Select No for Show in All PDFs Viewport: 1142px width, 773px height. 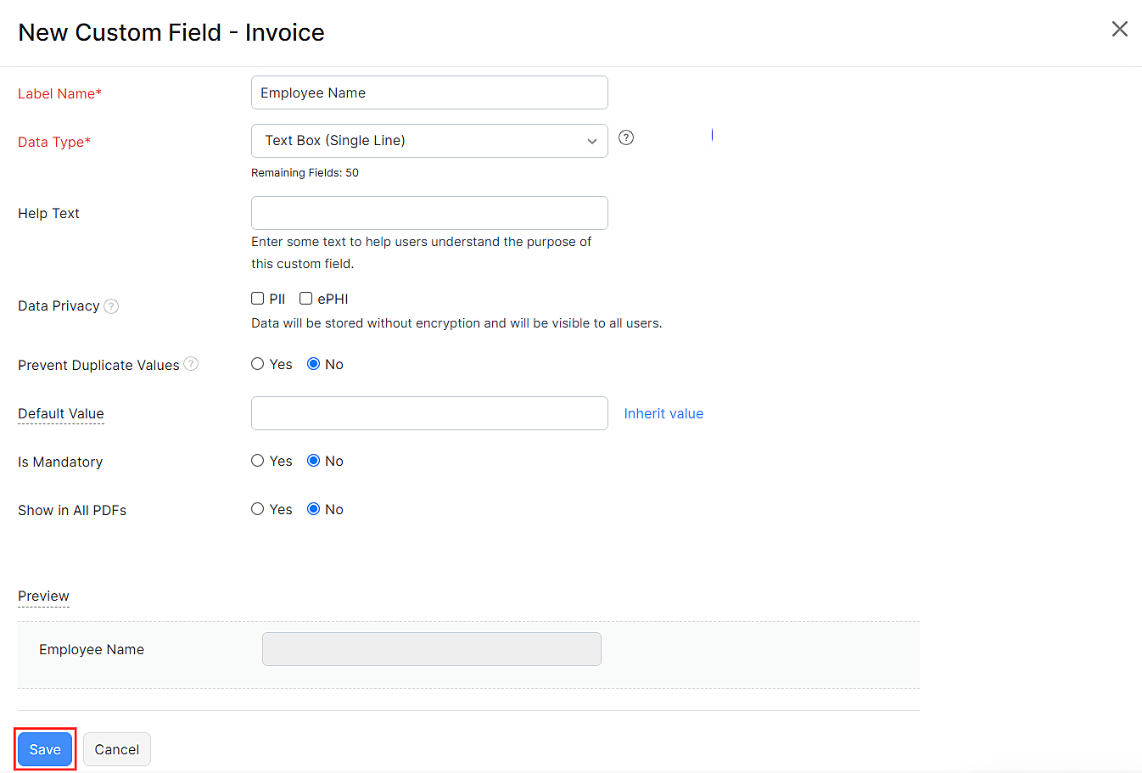click(315, 508)
